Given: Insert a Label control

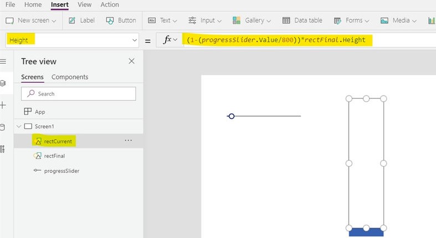Looking at the screenshot, I should 82,20.
